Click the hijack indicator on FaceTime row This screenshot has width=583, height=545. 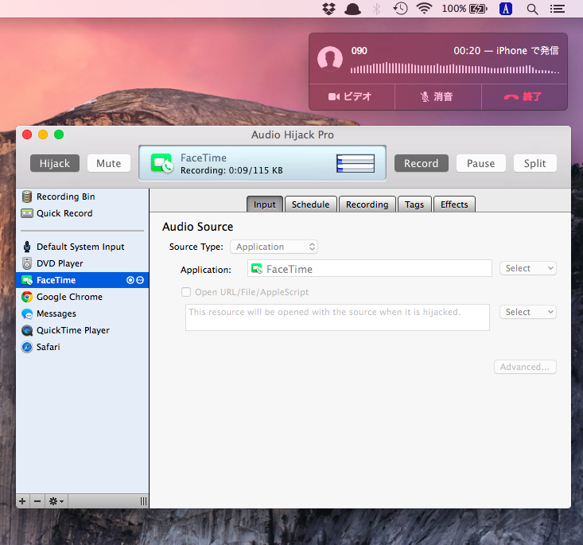click(x=140, y=280)
